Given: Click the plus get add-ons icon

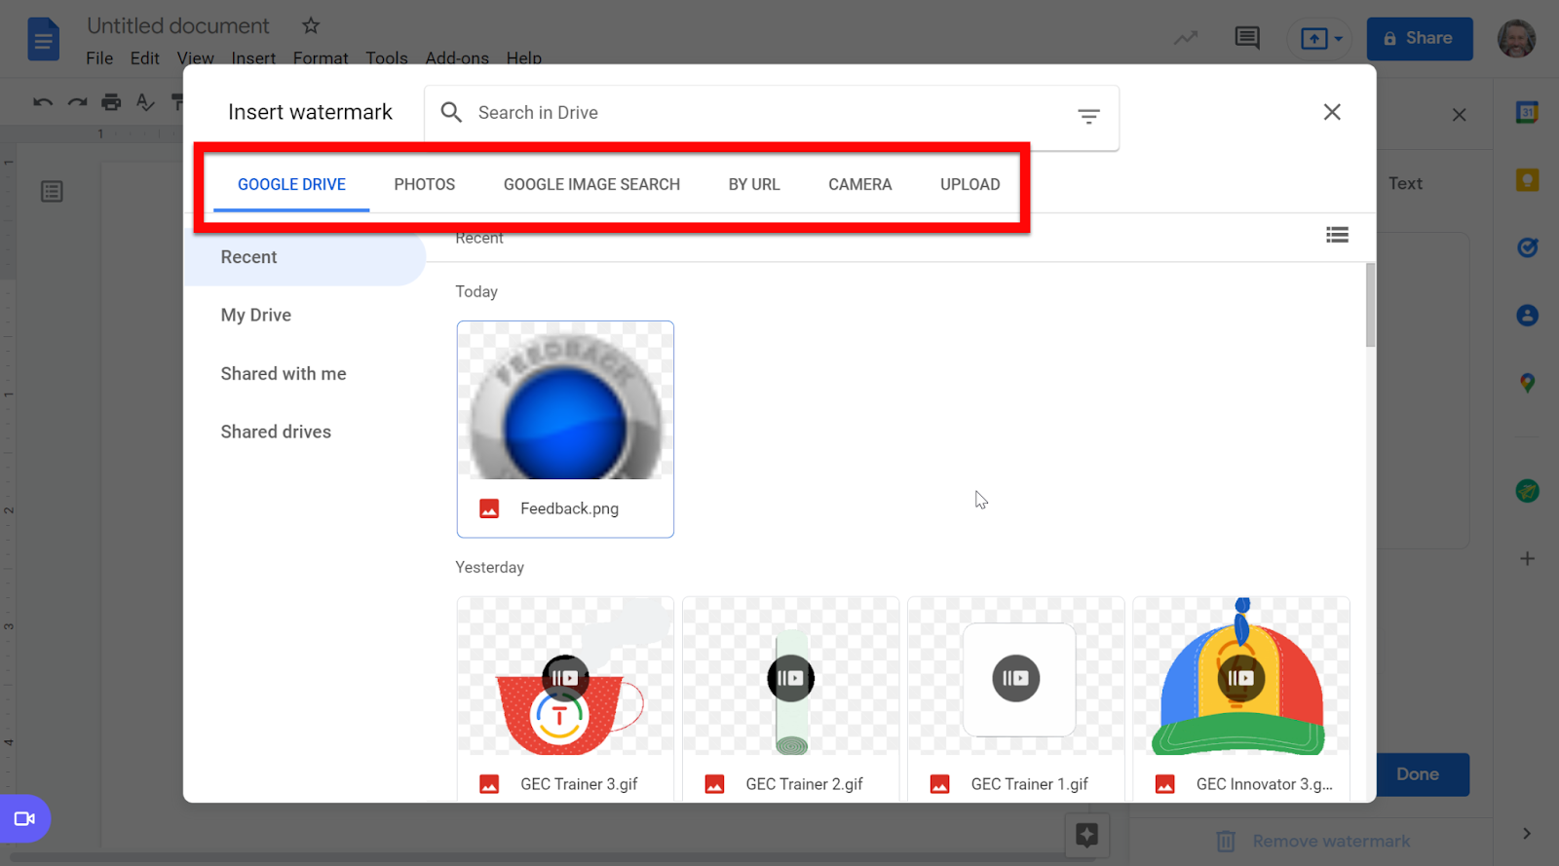Looking at the screenshot, I should 1527,558.
